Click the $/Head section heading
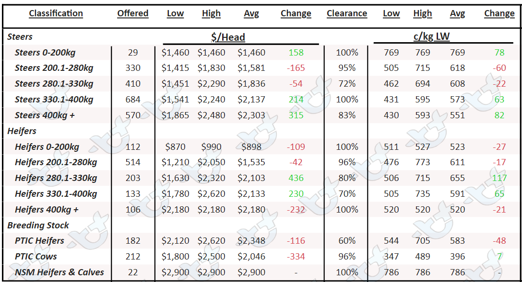Image resolution: width=522 pixels, height=282 pixels. coord(228,37)
